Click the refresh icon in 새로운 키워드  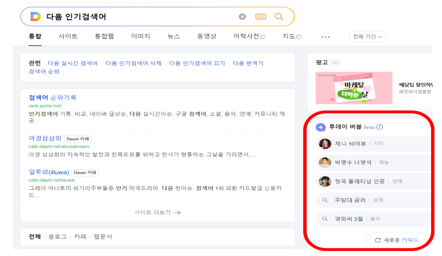[378, 240]
